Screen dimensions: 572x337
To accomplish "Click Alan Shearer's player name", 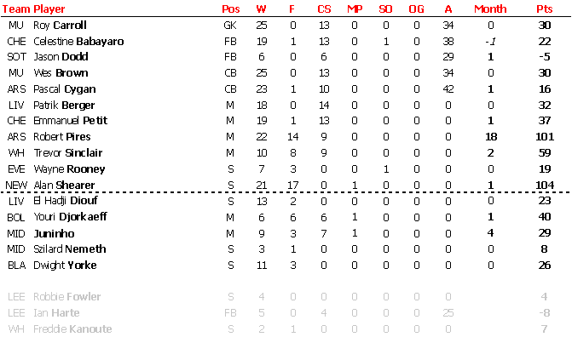I will (64, 185).
